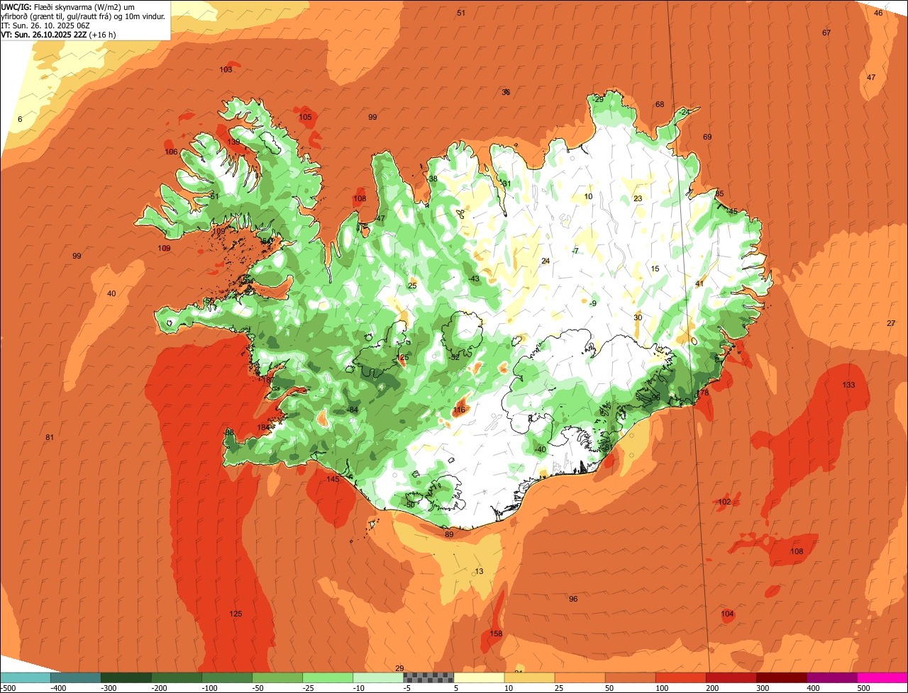
Task: Click the map value '125'
Action: (x=236, y=614)
